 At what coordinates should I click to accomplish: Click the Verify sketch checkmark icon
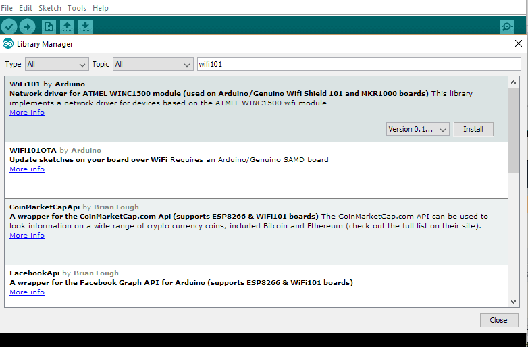pyautogui.click(x=9, y=26)
